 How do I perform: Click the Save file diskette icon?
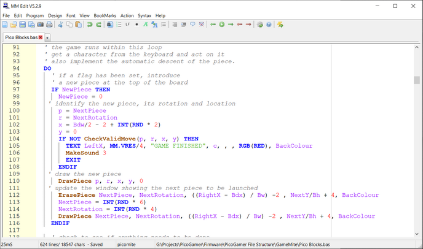point(22,25)
